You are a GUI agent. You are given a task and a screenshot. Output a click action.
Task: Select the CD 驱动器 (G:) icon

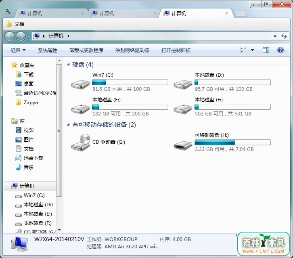[81, 143]
